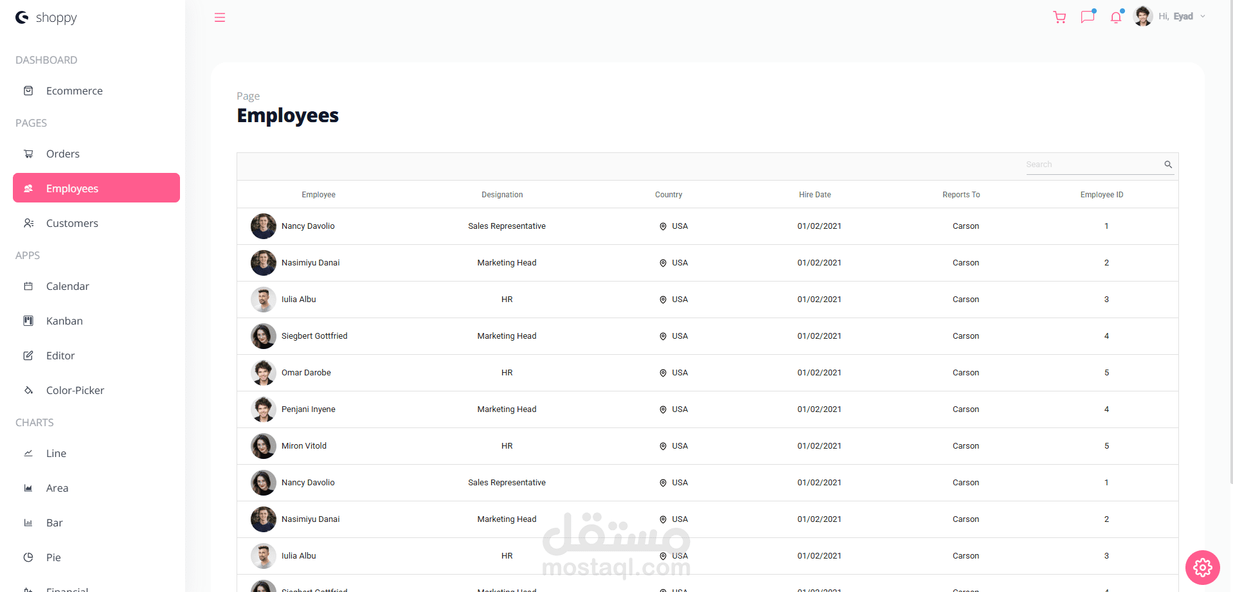The width and height of the screenshot is (1233, 592).
Task: Sort by Hire Date column header
Action: 815,195
